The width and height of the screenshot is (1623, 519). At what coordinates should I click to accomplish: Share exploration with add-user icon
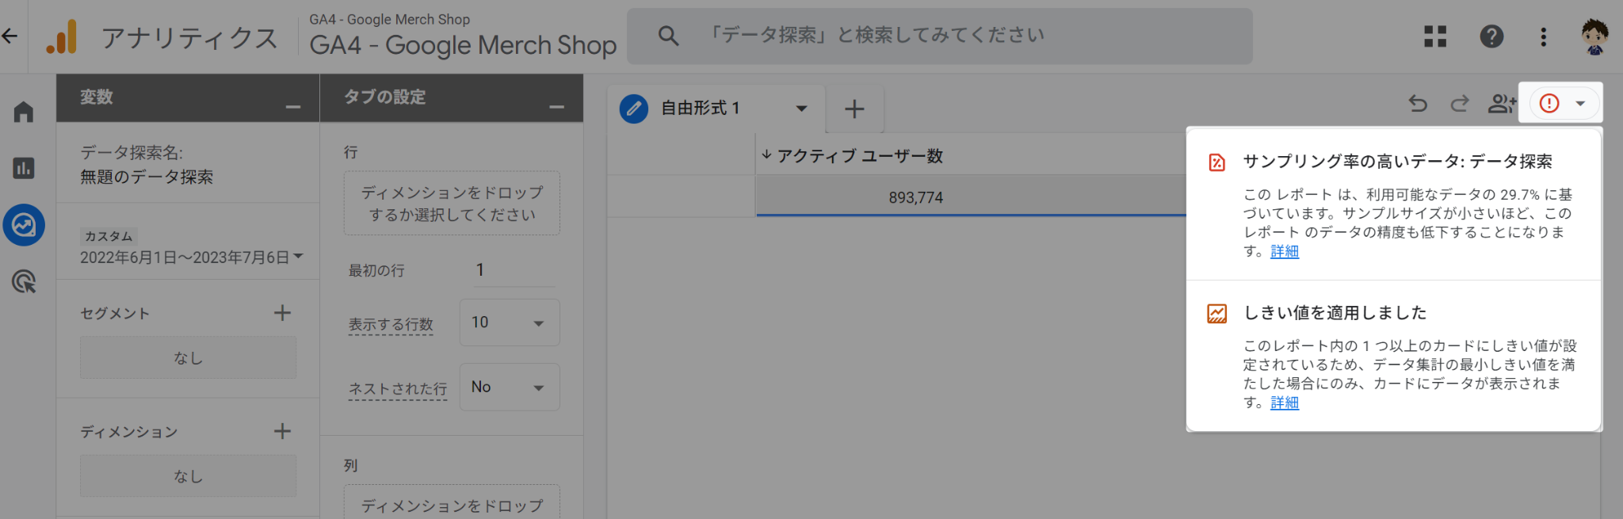1501,104
